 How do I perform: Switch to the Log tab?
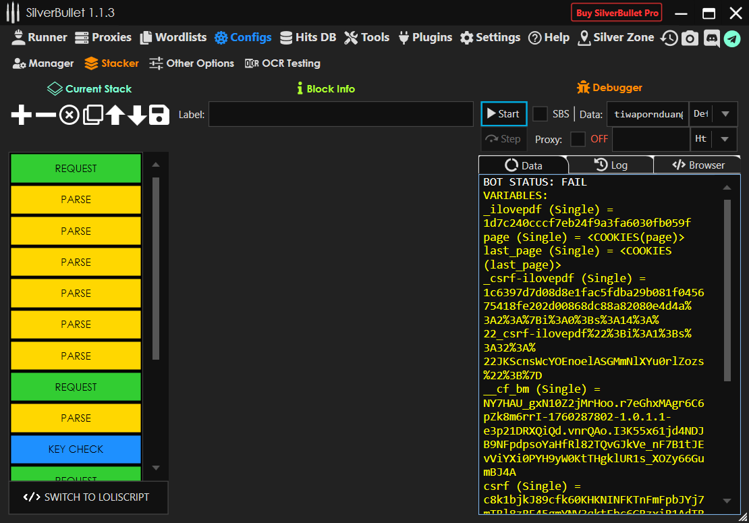[611, 165]
